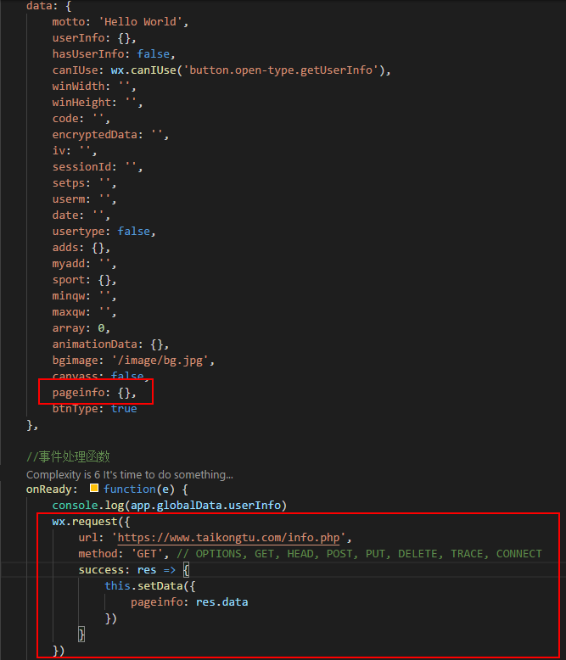Click the line "setps: '',"
This screenshot has height=660, width=566.
coord(84,183)
